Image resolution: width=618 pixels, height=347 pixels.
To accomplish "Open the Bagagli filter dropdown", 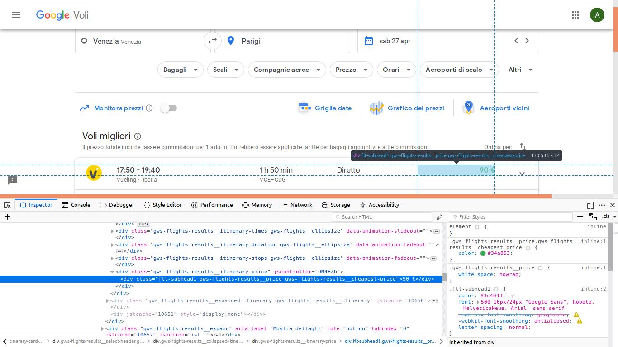I will point(180,70).
